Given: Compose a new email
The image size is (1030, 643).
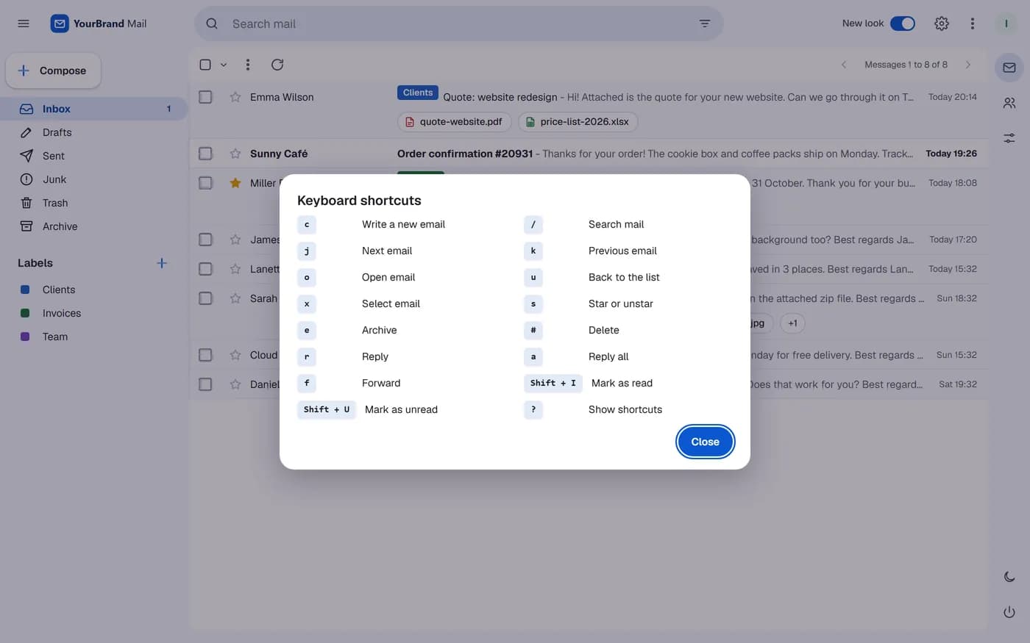Looking at the screenshot, I should coord(53,71).
